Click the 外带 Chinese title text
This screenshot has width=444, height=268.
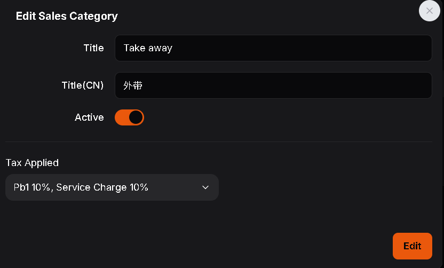pyautogui.click(x=133, y=85)
